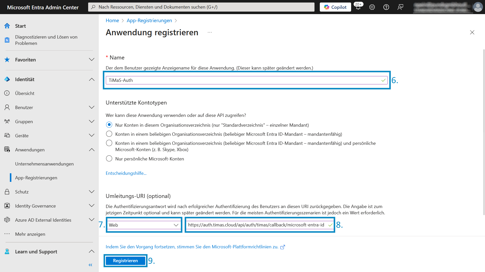Select Nur persönliche Microsoft-Konten option

click(109, 158)
